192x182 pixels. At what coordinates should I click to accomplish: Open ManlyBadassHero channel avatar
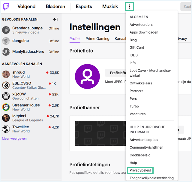pyautogui.click(x=6, y=52)
